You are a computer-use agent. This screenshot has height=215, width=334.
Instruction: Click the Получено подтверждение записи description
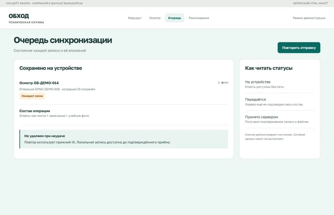tap(277, 121)
